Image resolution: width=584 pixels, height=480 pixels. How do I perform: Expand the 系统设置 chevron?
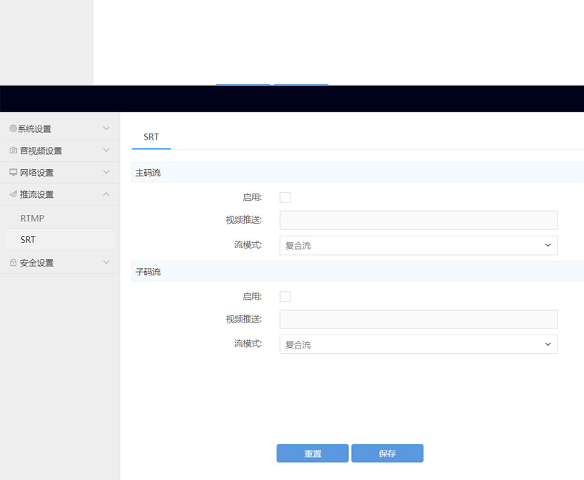pos(106,128)
